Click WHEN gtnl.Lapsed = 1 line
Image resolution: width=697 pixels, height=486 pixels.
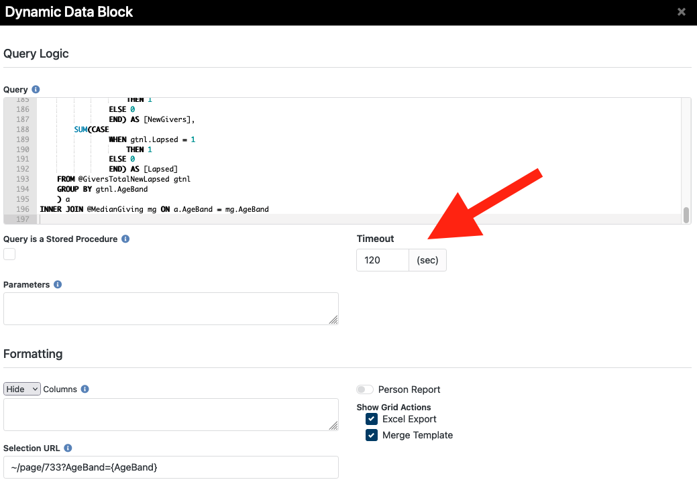(x=152, y=139)
